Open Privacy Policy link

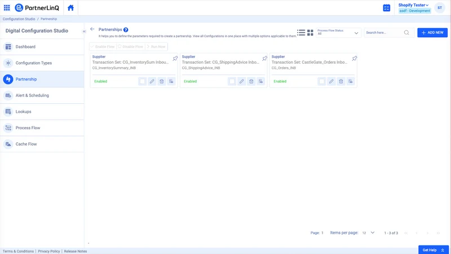(49, 251)
